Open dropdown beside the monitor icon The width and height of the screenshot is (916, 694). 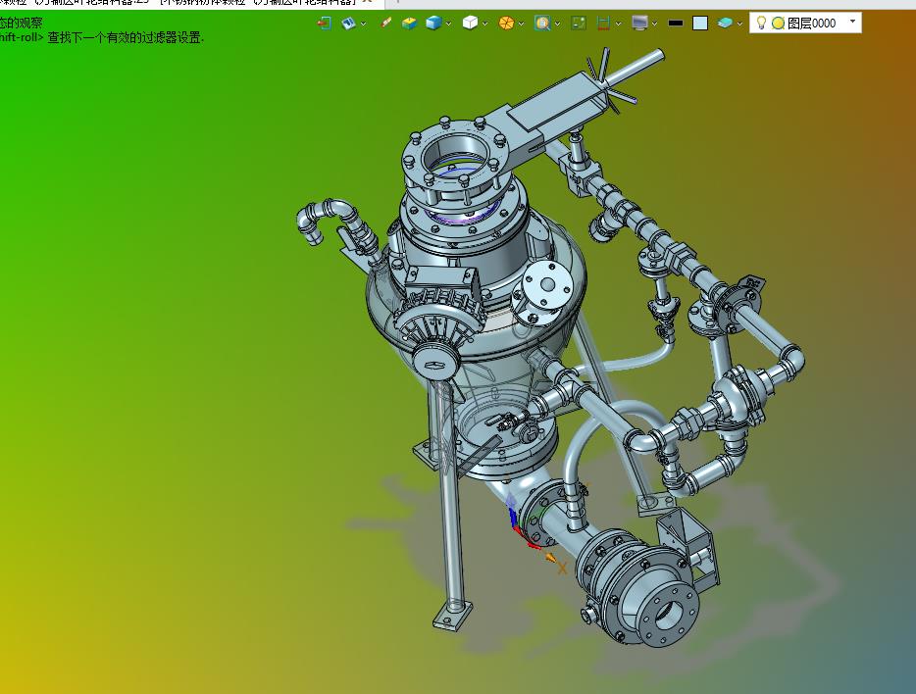(654, 24)
